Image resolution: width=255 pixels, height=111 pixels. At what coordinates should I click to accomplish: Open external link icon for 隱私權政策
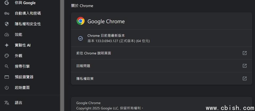245,78
